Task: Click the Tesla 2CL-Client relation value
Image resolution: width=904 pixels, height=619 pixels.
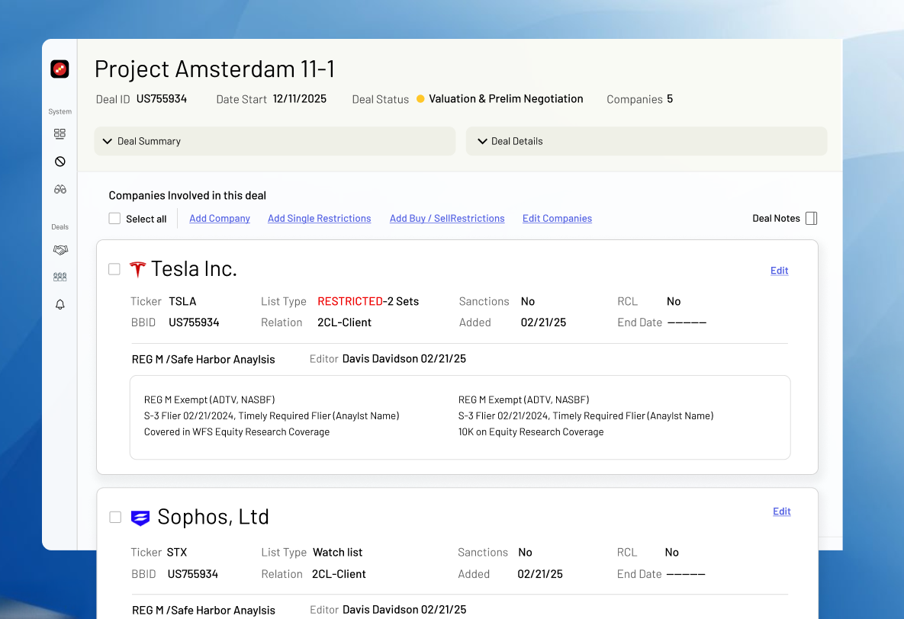Action: click(x=344, y=322)
